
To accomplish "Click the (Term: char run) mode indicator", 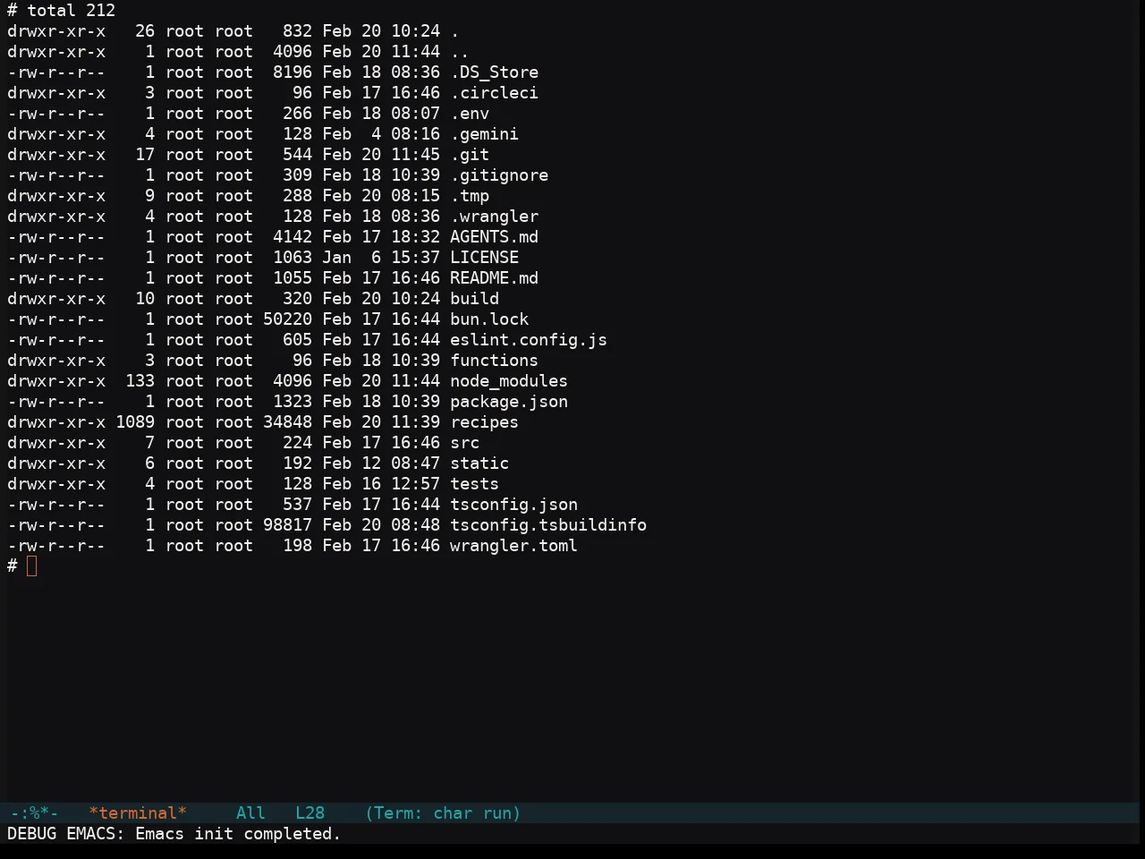I will [x=443, y=813].
